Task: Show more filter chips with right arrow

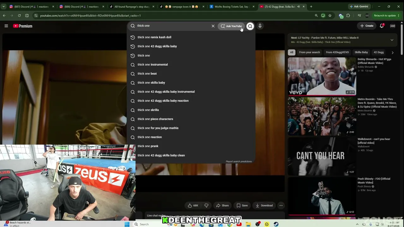Action: (392, 52)
